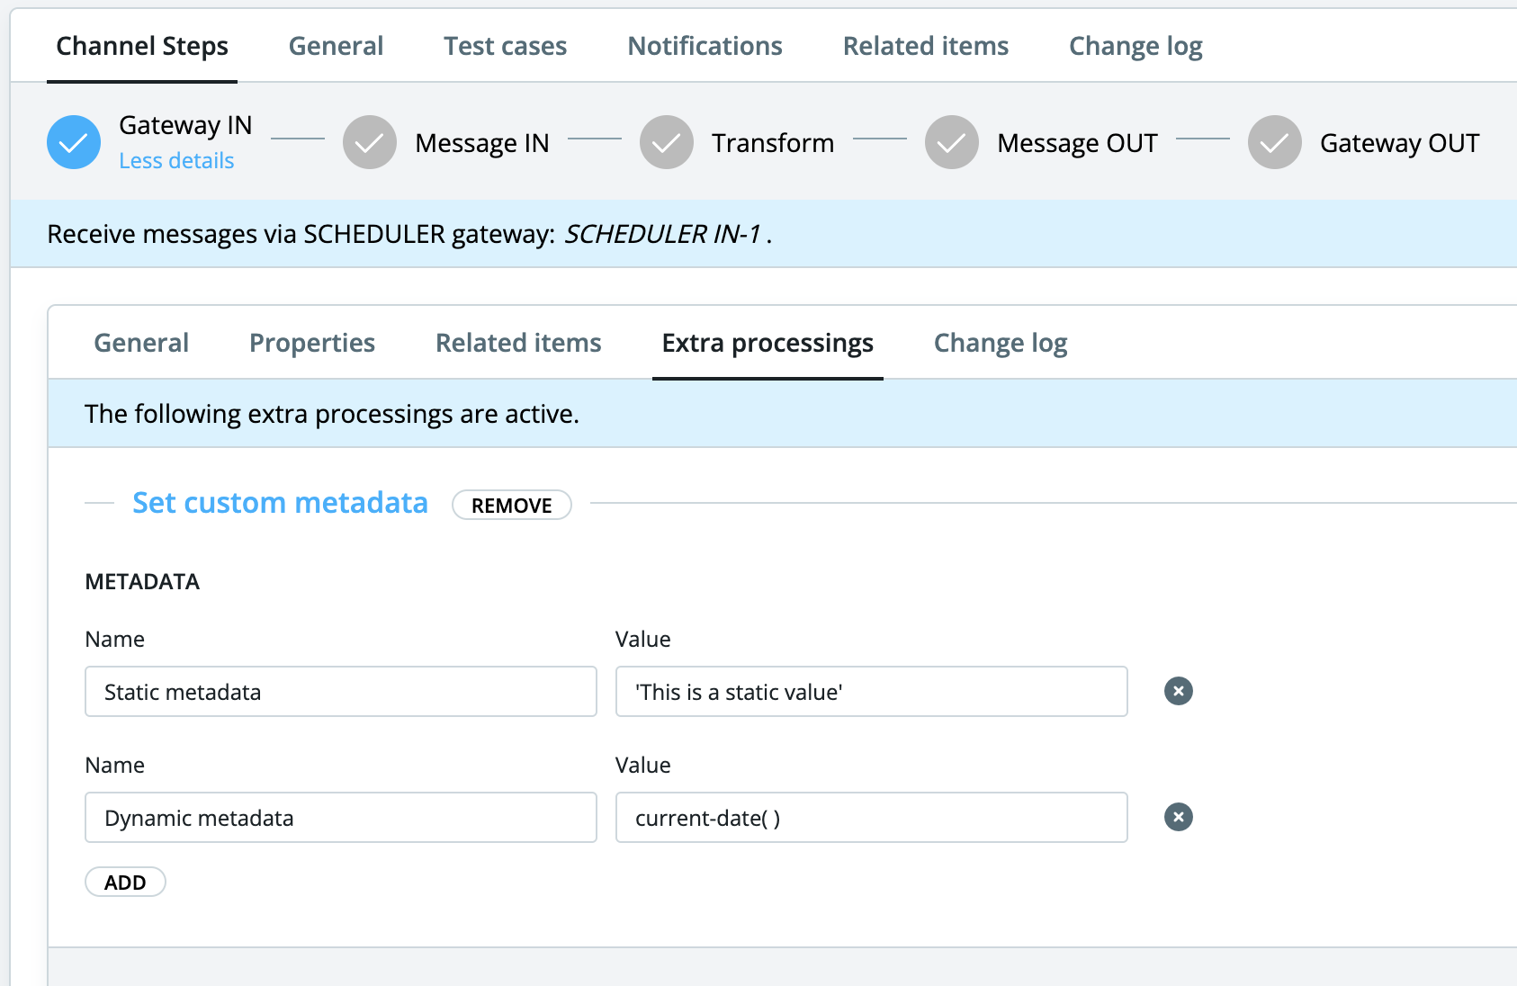Click the Gateway OUT step checkmark icon

click(1273, 141)
